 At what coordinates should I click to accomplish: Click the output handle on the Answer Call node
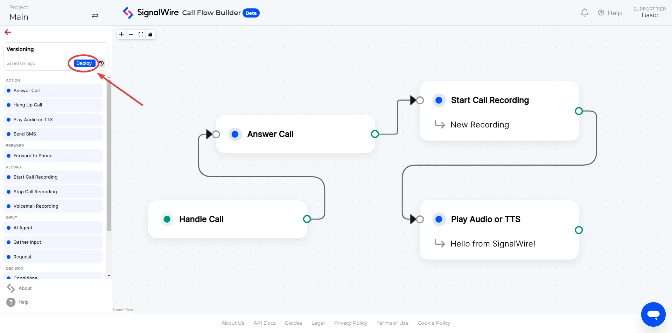coord(375,134)
